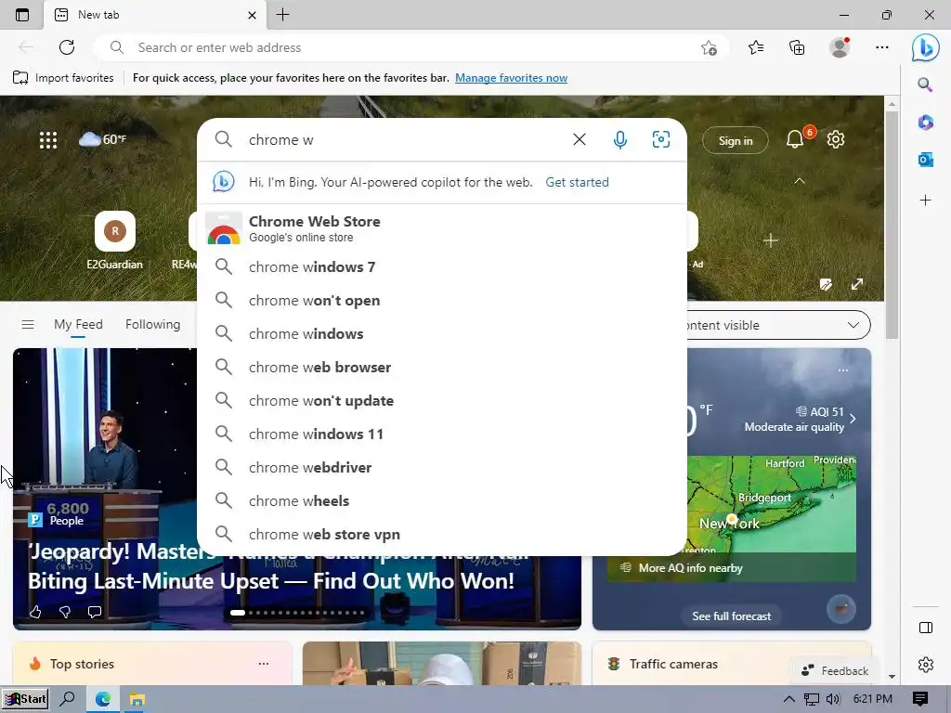Open weather card ellipsis options
This screenshot has width=951, height=713.
coord(843,369)
